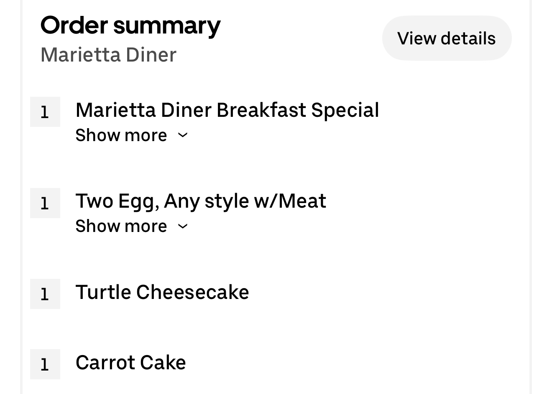
Task: Click the Cheesecake dessert line in the order
Action: point(162,292)
